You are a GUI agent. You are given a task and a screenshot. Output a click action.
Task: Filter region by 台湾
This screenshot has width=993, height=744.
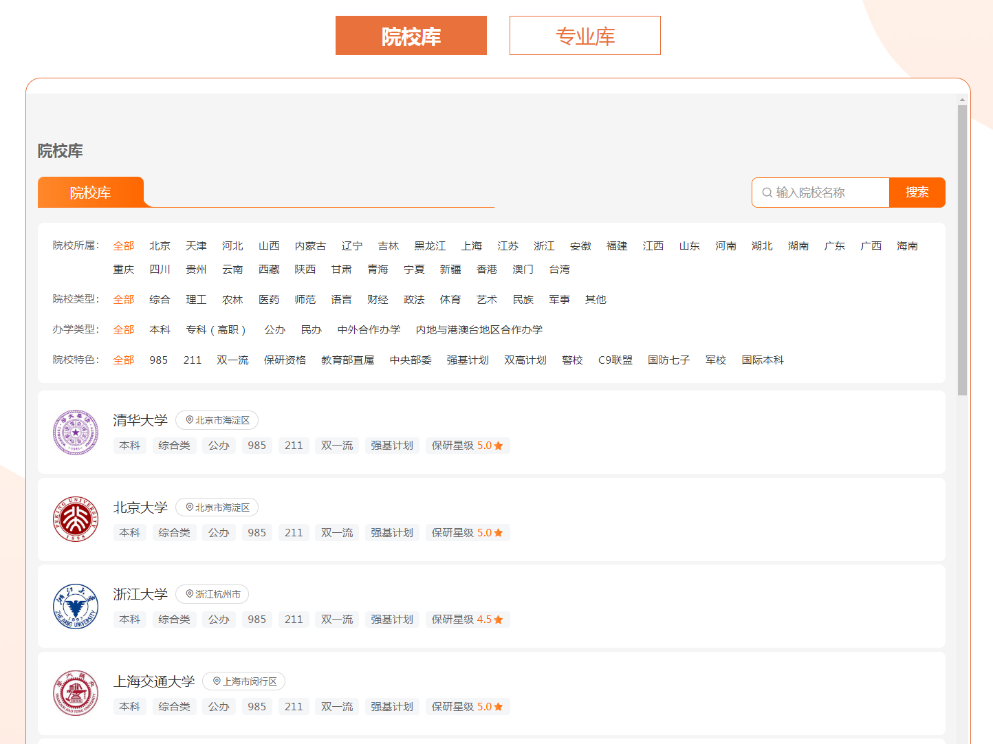(560, 270)
